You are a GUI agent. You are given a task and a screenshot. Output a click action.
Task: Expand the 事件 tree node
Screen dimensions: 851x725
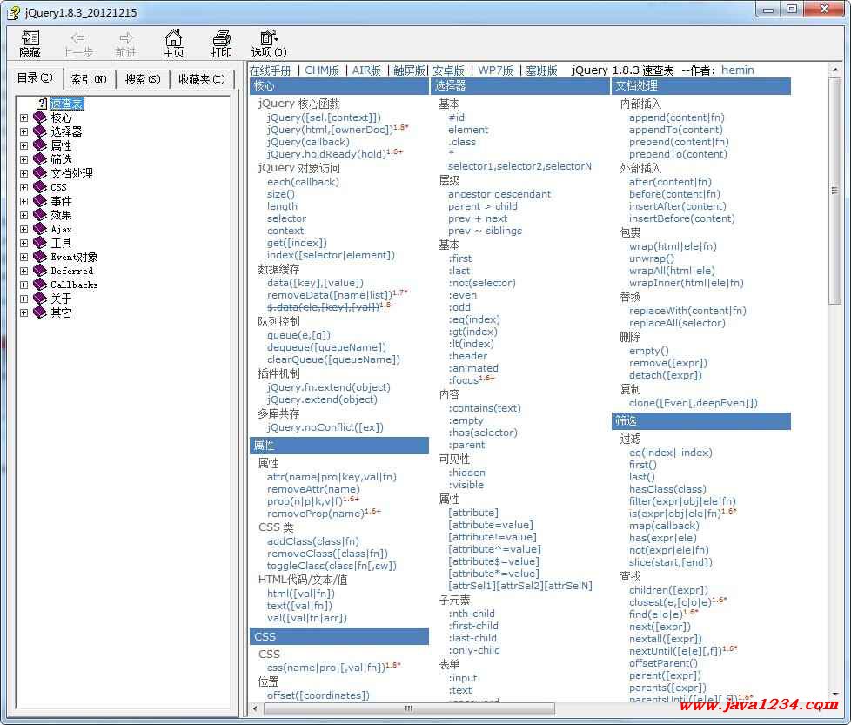tap(23, 201)
